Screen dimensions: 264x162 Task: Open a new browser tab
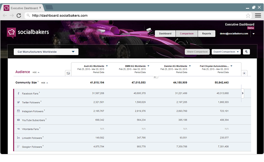[49, 7]
